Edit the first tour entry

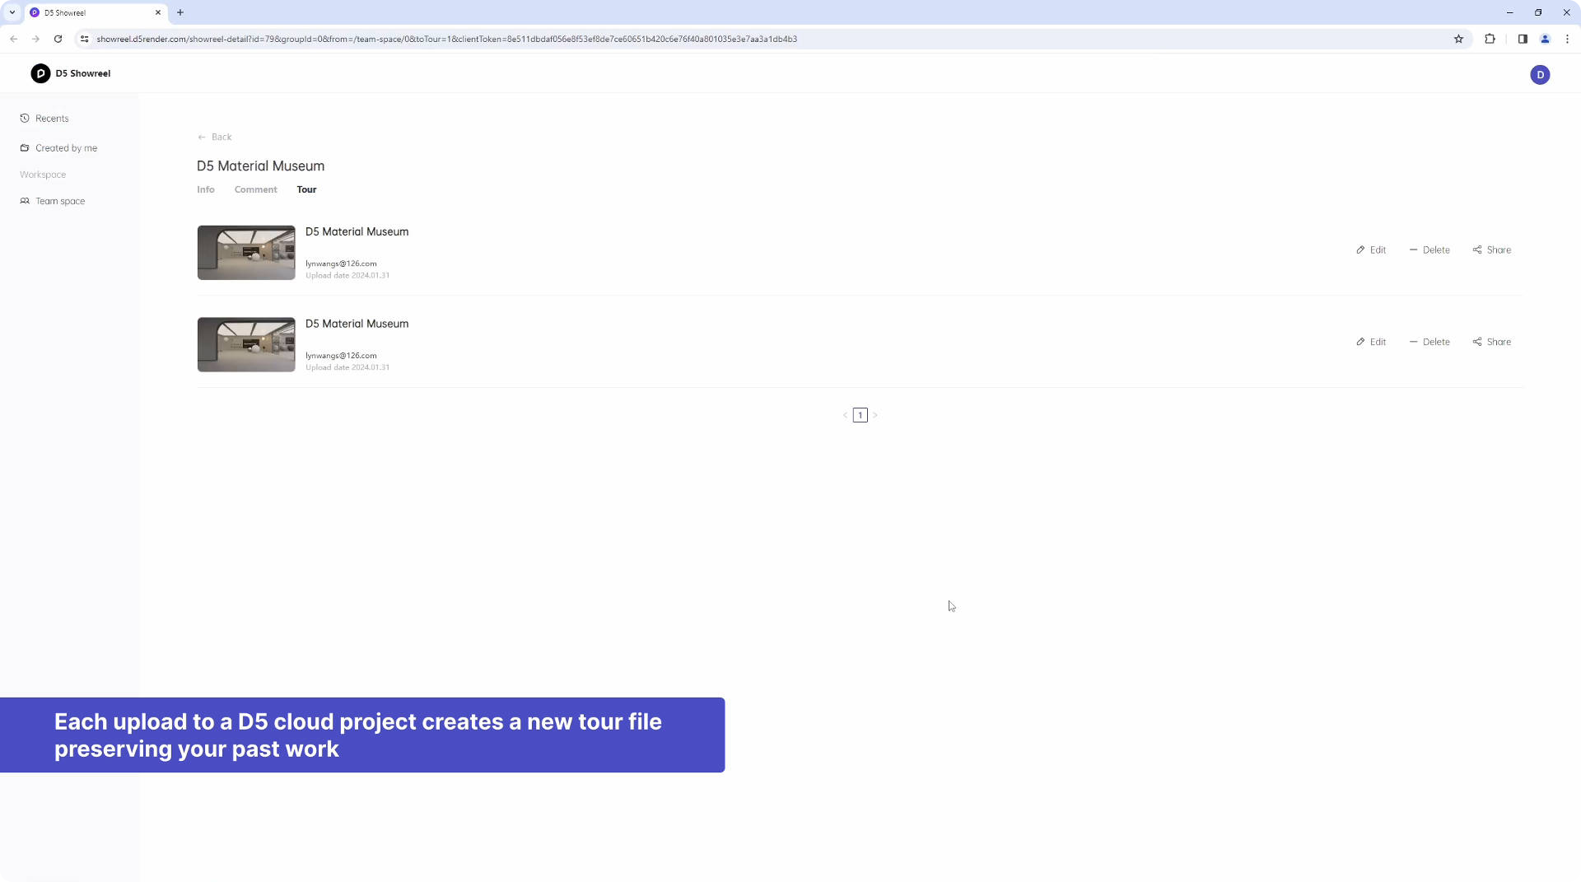(x=1371, y=250)
